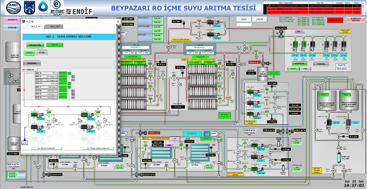Click START in the ro_1_fp popup
Viewport: 367px width, 189px height.
point(29,53)
